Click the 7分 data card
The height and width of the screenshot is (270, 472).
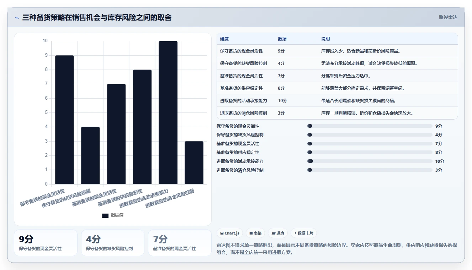coord(180,243)
